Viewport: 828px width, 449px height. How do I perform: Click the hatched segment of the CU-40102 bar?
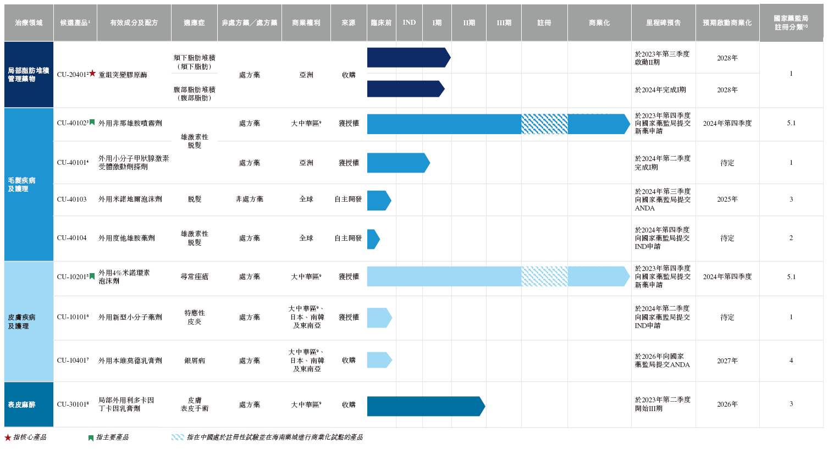544,124
